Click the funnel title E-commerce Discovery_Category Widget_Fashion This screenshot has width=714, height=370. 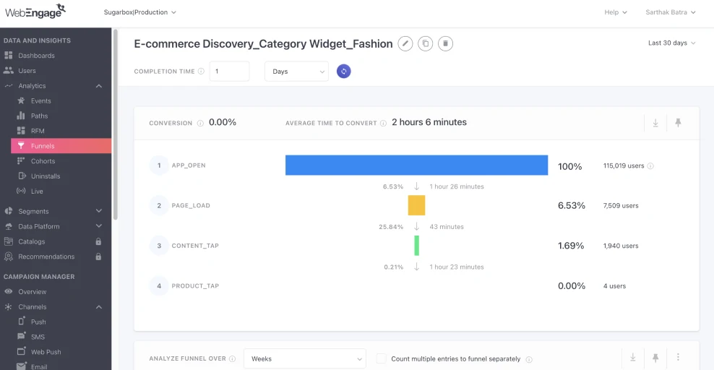tap(263, 43)
